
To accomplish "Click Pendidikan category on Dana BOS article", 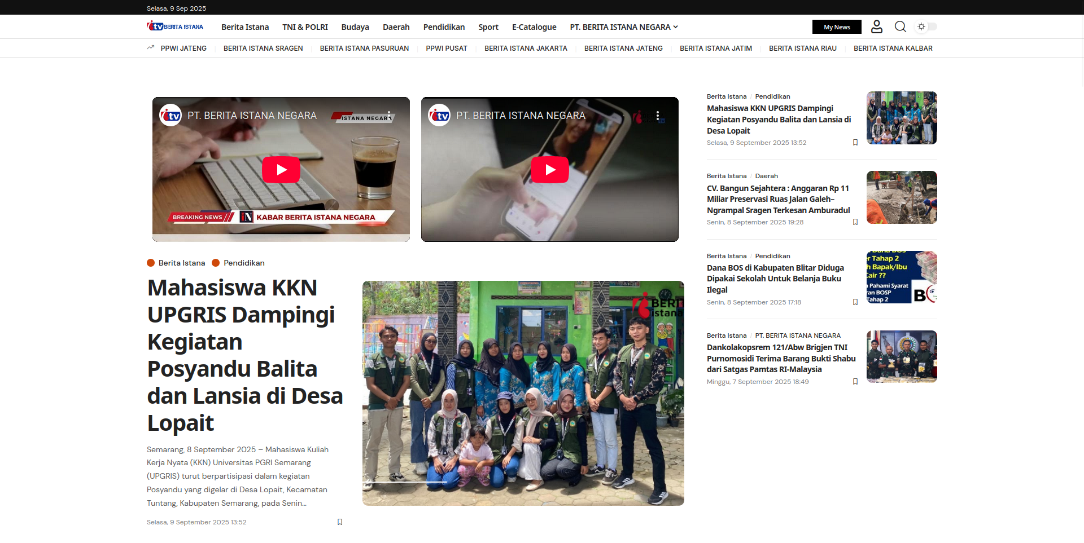I will pyautogui.click(x=772, y=256).
